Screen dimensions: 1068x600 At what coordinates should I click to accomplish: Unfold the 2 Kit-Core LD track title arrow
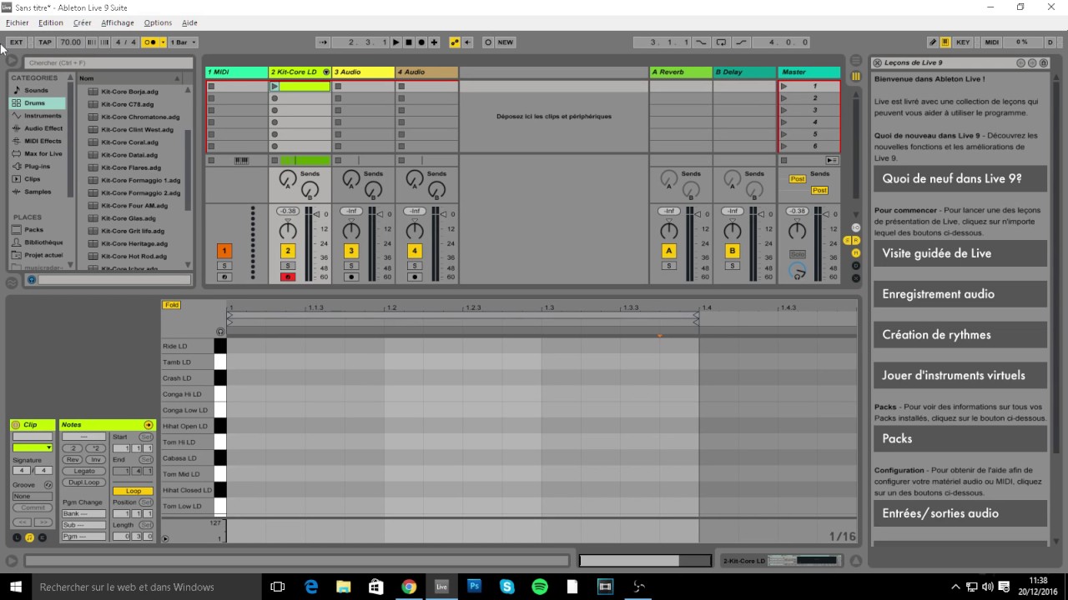(x=326, y=72)
